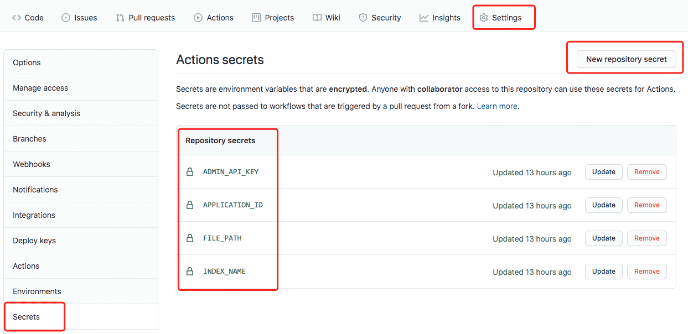This screenshot has height=334, width=688.
Task: View the Insights tab
Action: (440, 18)
